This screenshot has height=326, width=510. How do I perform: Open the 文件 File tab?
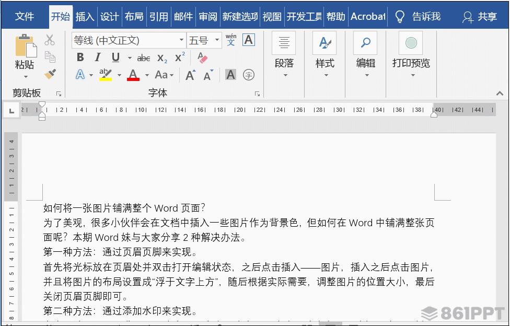tap(25, 17)
